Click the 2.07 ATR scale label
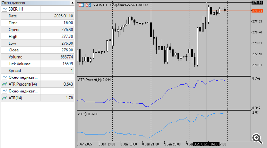The width and height of the screenshot is (267, 148). tap(255, 113)
